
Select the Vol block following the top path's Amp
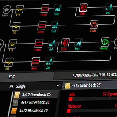coord(58,8)
